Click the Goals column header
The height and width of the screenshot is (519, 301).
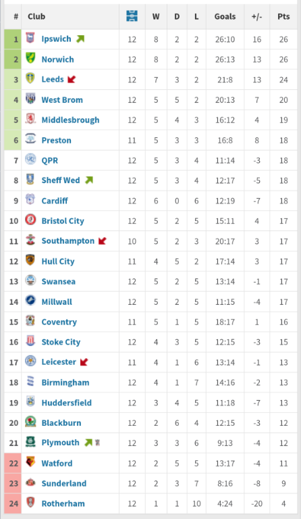tap(225, 16)
